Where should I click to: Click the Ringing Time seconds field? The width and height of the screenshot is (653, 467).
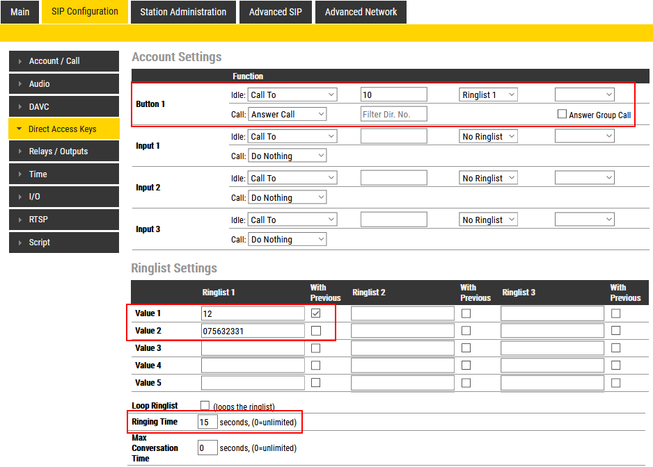[x=207, y=422]
